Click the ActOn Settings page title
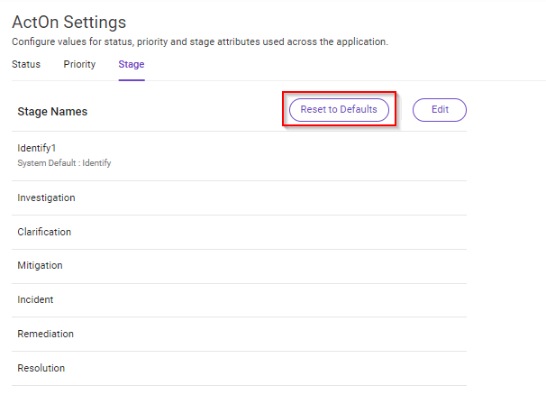The height and width of the screenshot is (404, 546). click(x=69, y=22)
